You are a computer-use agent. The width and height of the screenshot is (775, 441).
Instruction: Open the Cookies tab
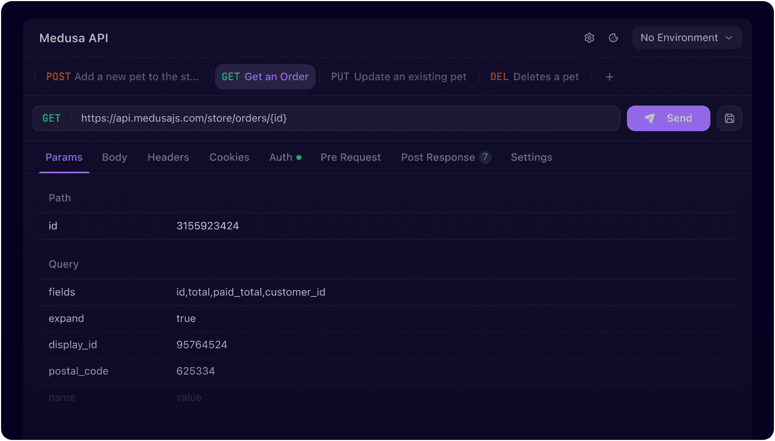[x=229, y=157]
